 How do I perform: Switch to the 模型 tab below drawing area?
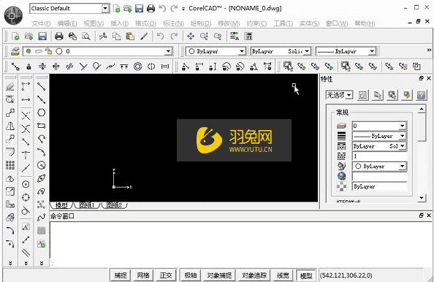(61, 205)
